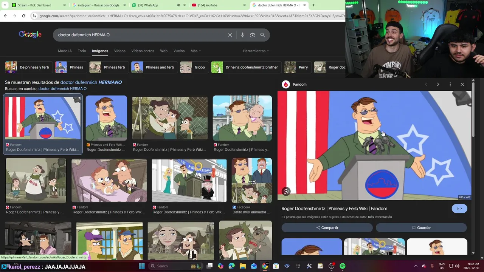Open Vídeos cortos tab

coord(143,51)
